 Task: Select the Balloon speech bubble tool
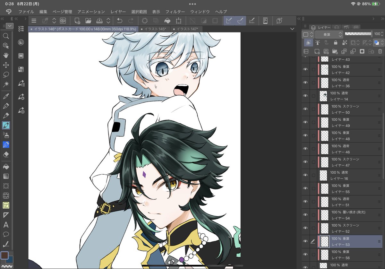[x=6, y=234]
